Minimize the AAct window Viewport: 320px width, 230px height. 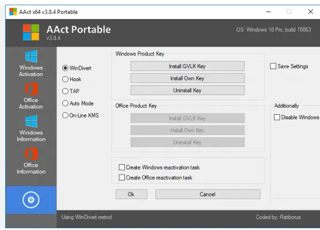268,12
